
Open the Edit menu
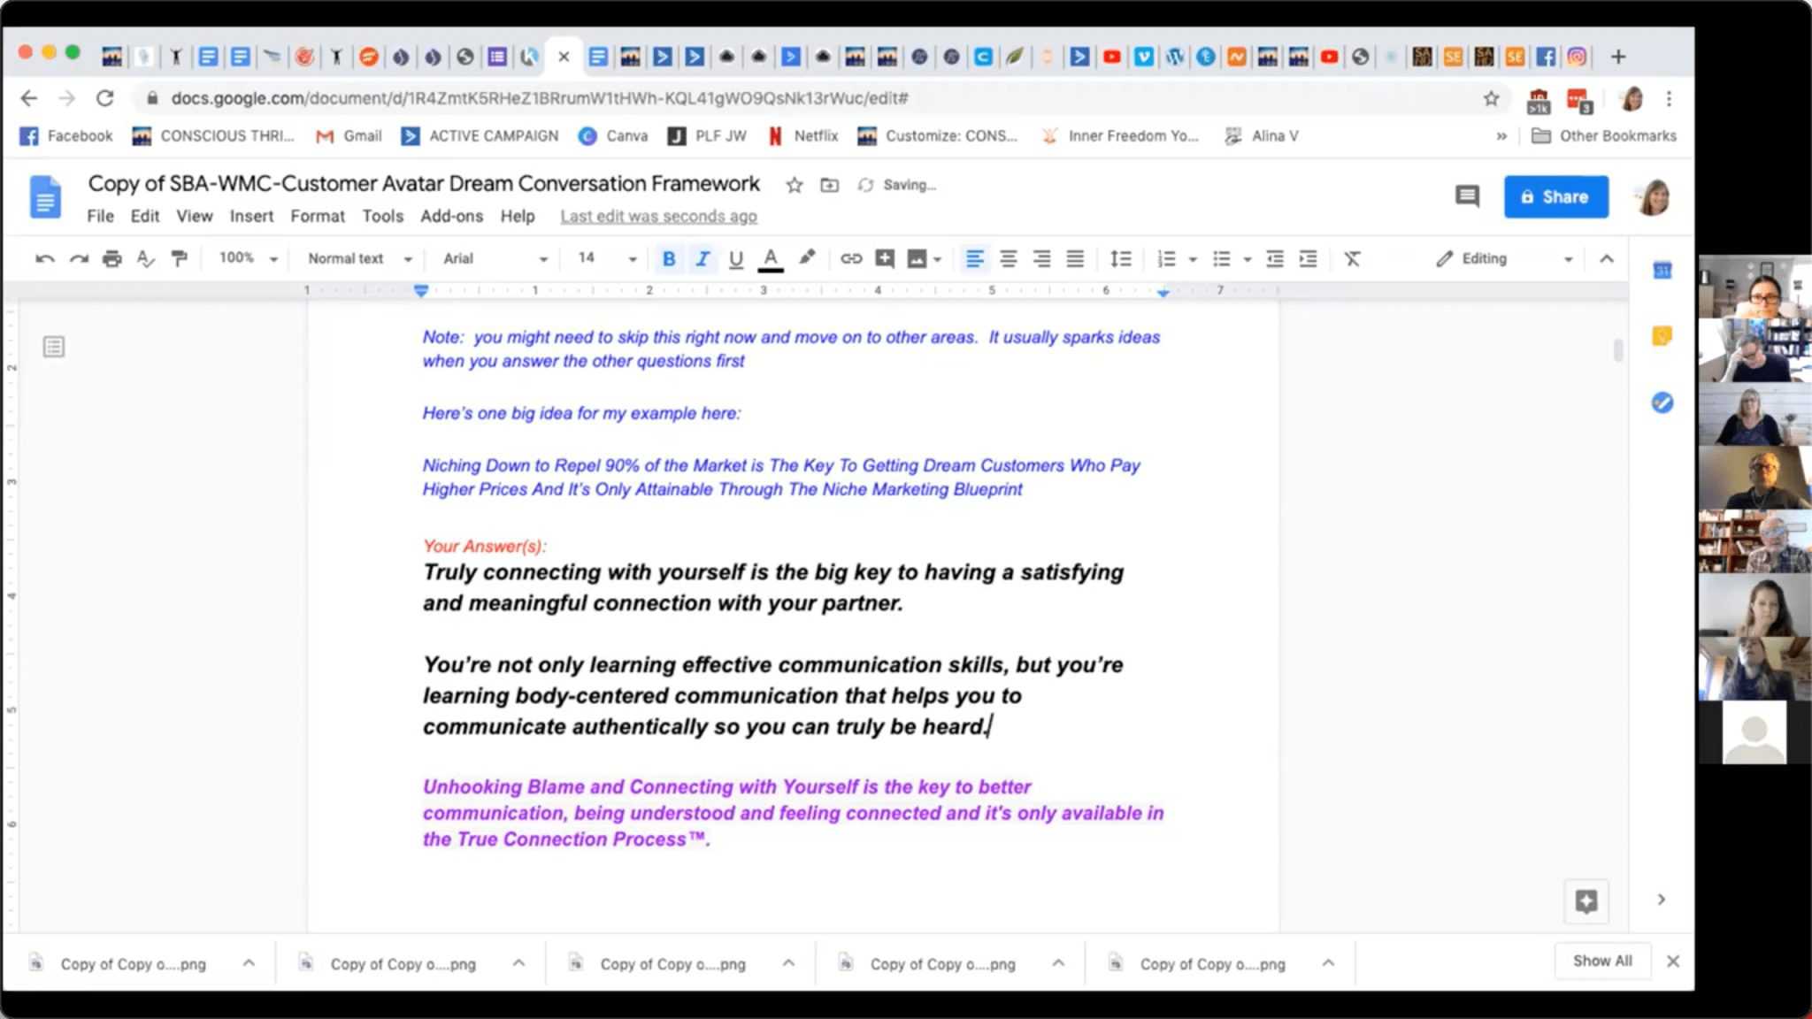coord(145,216)
